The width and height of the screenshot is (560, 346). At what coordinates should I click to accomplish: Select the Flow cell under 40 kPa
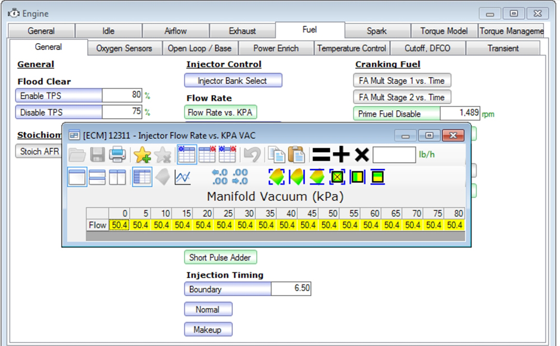[x=288, y=225]
